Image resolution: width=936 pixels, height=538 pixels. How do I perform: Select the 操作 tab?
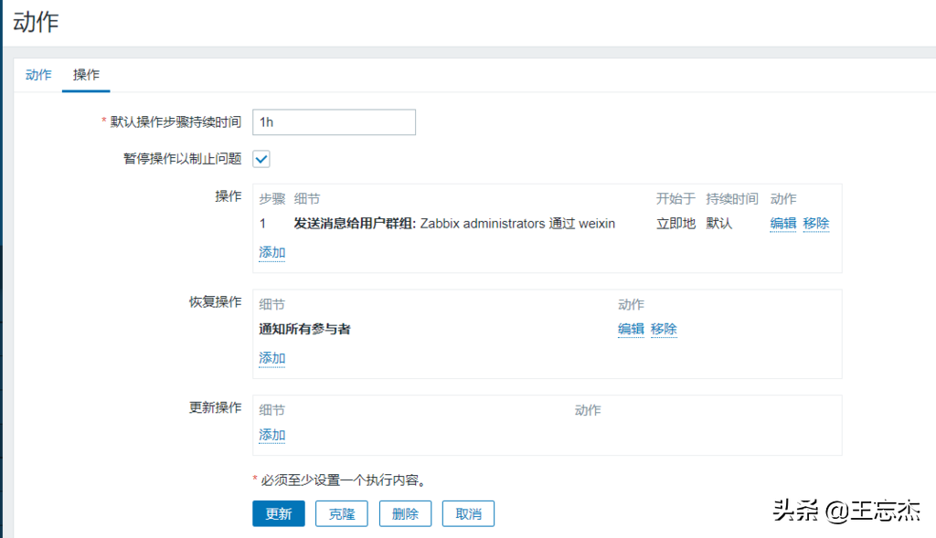(86, 75)
